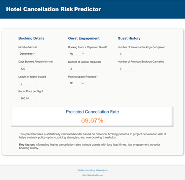The image size is (185, 180).
Task: Focus the Number of Special Requests field
Action: 77,69
